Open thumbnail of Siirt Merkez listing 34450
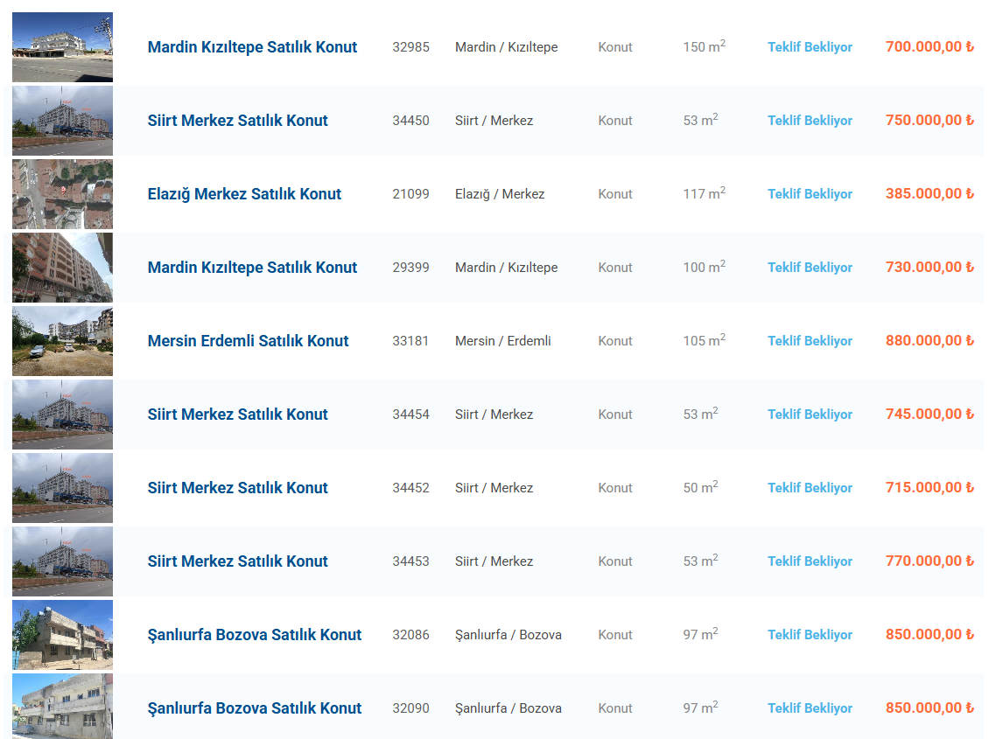The image size is (1003, 739). point(62,121)
